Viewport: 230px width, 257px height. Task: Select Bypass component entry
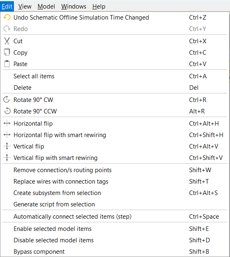pyautogui.click(x=115, y=251)
